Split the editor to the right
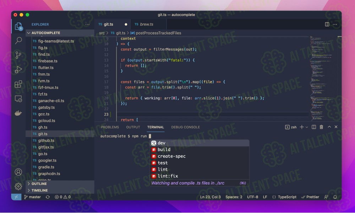 point(327,24)
